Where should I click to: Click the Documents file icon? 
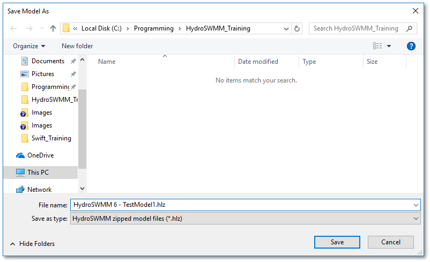pos(25,61)
